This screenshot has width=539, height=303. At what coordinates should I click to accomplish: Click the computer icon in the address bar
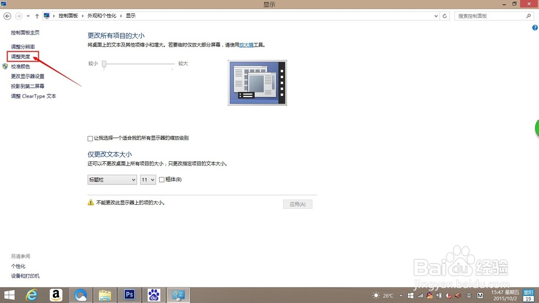click(x=47, y=16)
